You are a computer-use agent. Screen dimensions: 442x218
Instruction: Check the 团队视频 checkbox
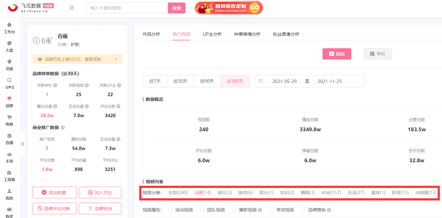point(202,210)
